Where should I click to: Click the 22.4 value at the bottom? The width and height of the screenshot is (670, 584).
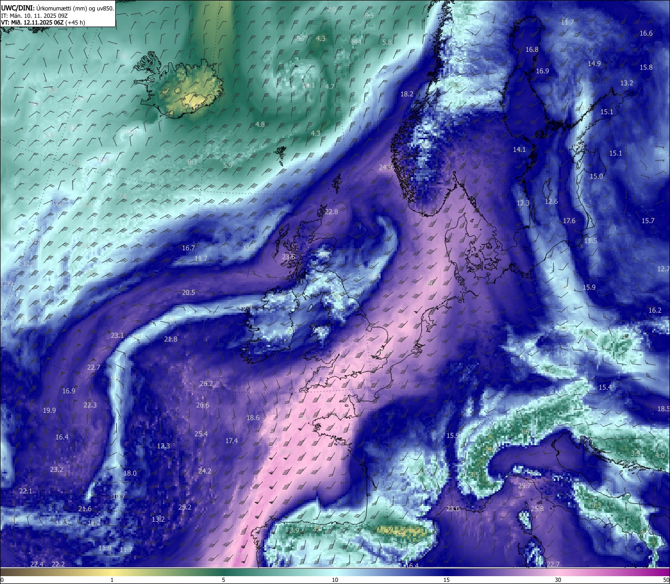click(37, 564)
